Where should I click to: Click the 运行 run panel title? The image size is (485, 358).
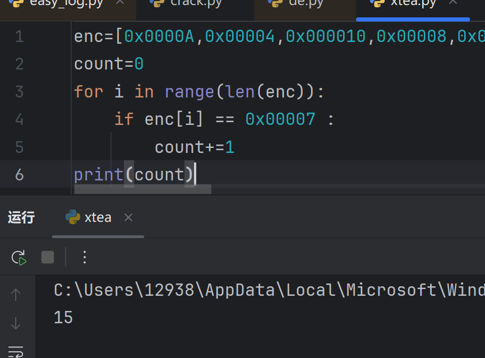21,217
